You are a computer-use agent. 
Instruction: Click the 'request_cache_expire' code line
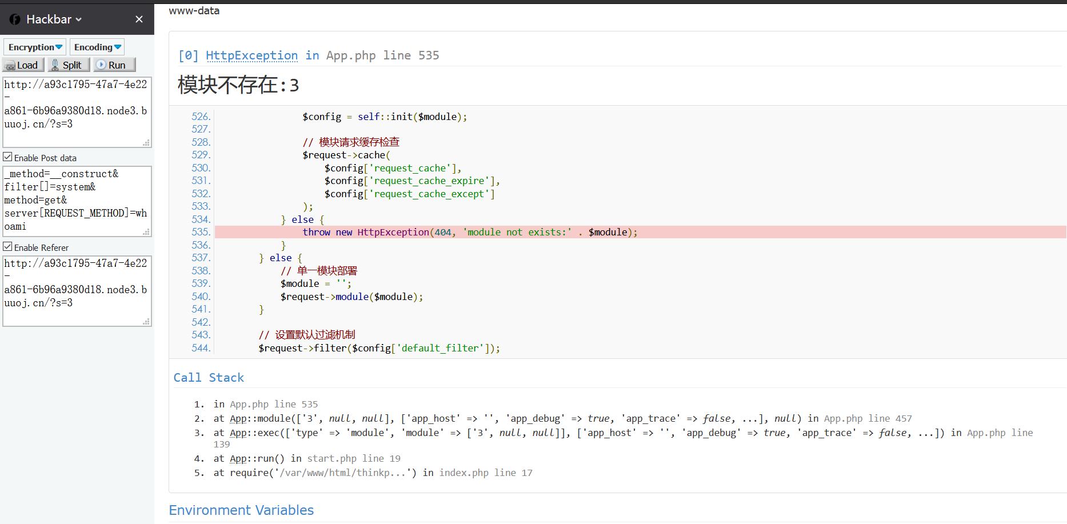[412, 181]
